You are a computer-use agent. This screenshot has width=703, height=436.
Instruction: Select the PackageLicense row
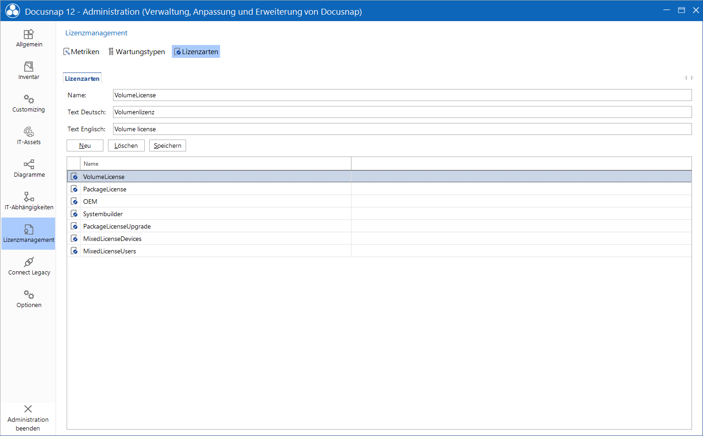[379, 189]
